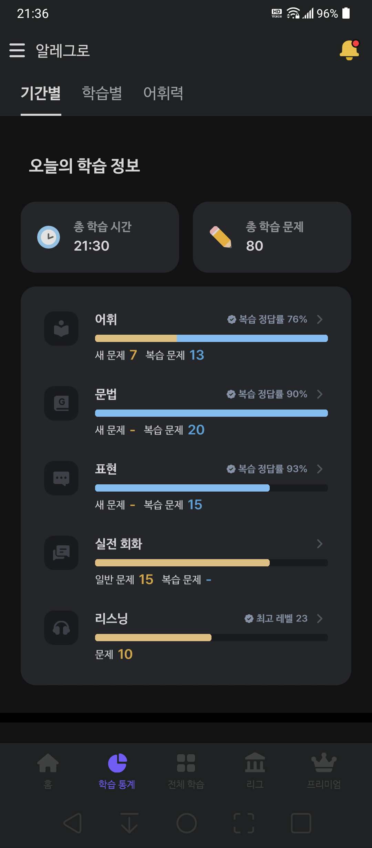Tap the 리스닝 headphones icon
372x848 pixels.
coord(61,628)
